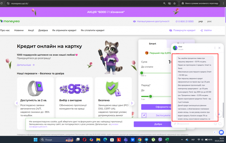This screenshot has width=226, height=143.
Task: Jump to latest message with down arrow
Action: [x=219, y=114]
